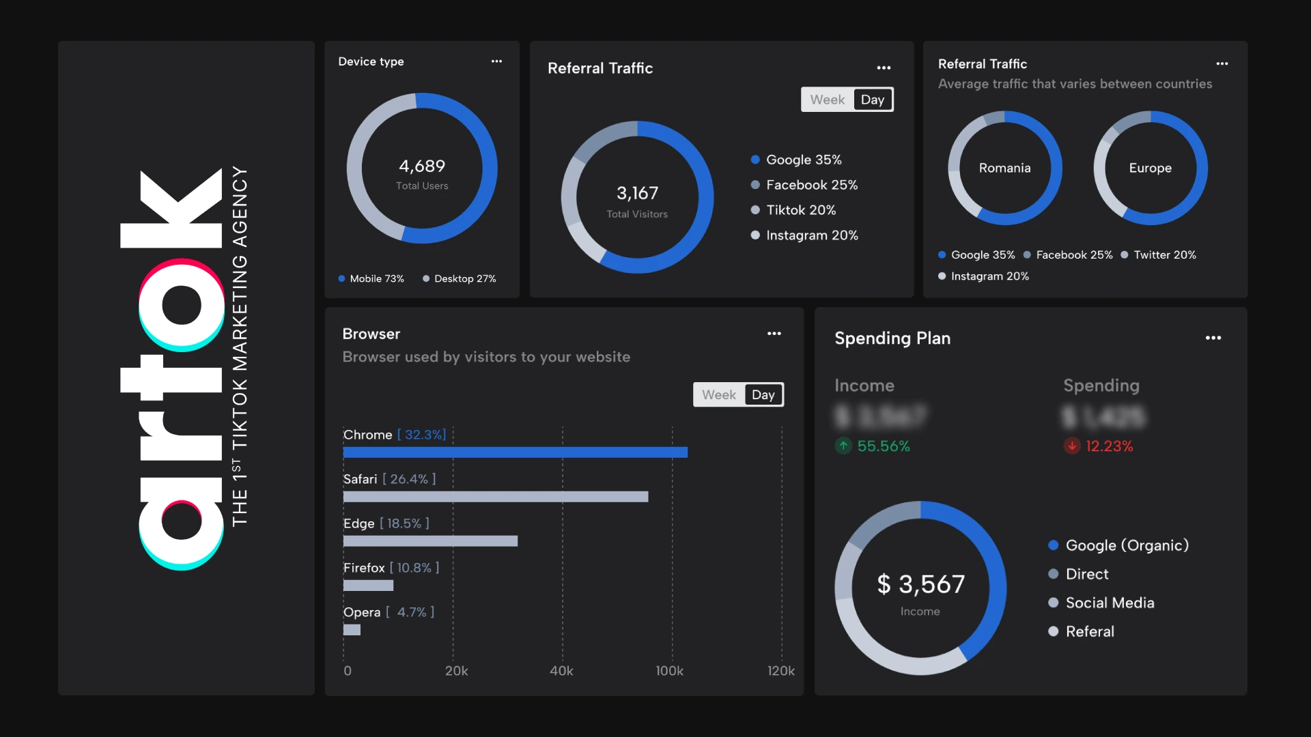Screen dimensions: 1311x737
Task: Open Spending Plan three-dot menu
Action: point(1213,338)
